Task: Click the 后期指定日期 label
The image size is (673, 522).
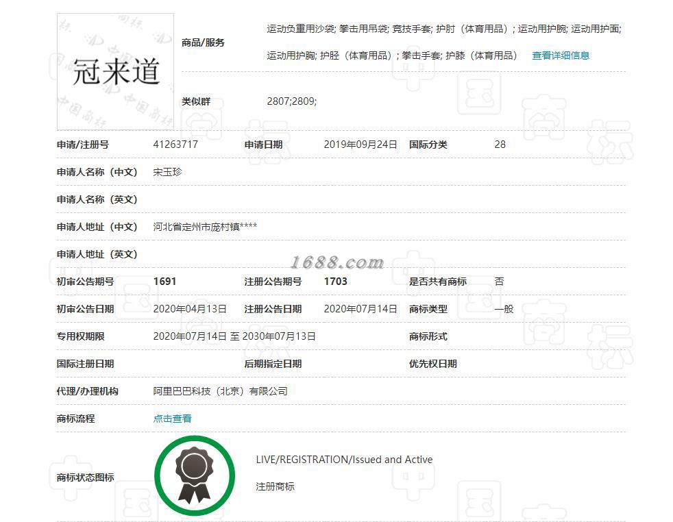Action: click(273, 364)
